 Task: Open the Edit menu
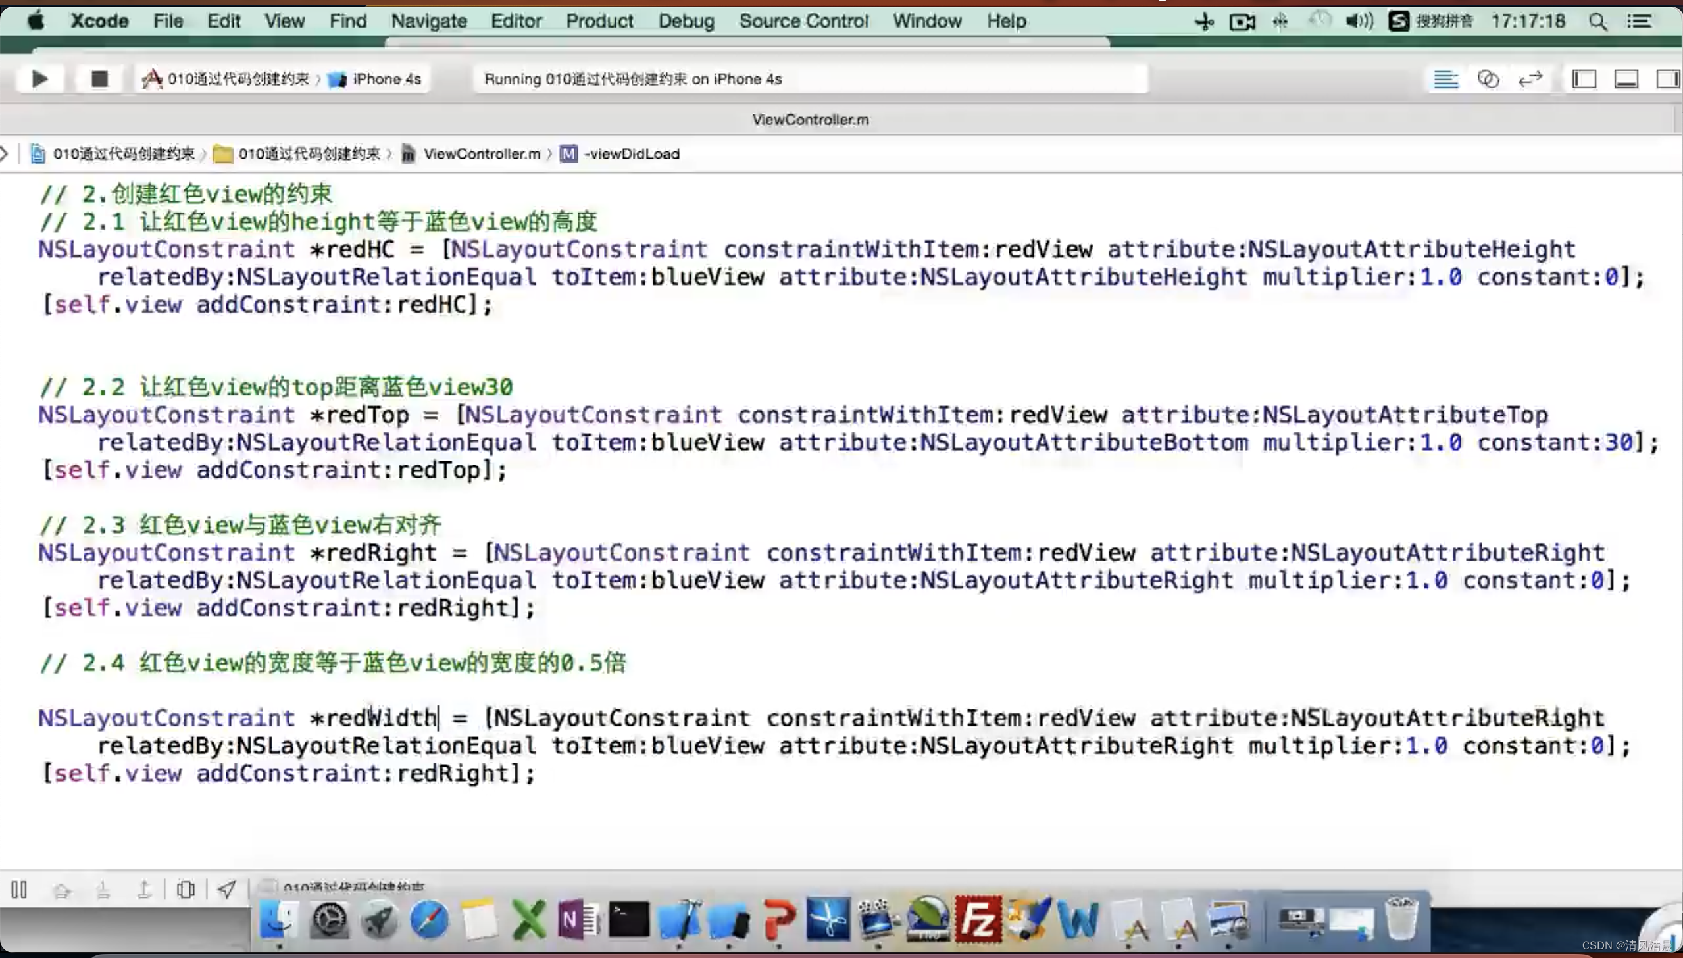pos(224,21)
